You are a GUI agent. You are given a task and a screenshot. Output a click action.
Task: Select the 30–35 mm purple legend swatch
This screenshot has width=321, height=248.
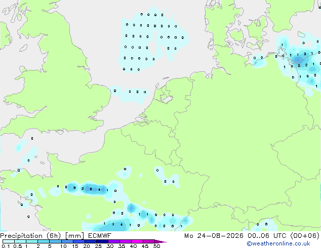pos(114,241)
